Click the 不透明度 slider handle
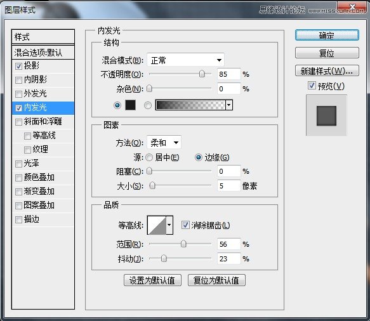This screenshot has height=321, width=370. click(202, 74)
